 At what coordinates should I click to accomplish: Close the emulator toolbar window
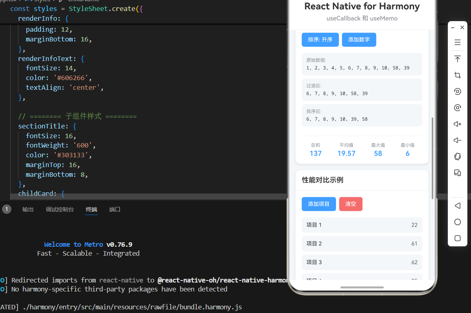tap(462, 28)
